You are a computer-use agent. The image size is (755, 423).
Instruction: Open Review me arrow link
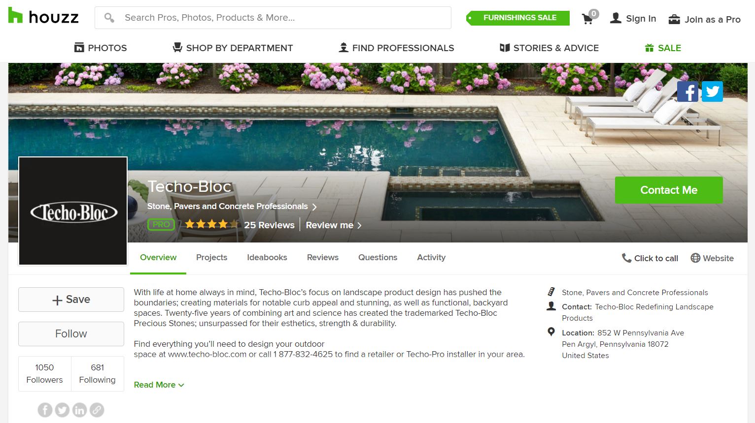(x=334, y=225)
